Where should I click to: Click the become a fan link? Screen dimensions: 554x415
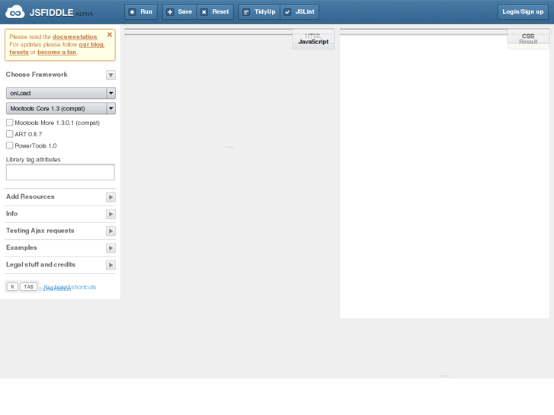coord(57,53)
